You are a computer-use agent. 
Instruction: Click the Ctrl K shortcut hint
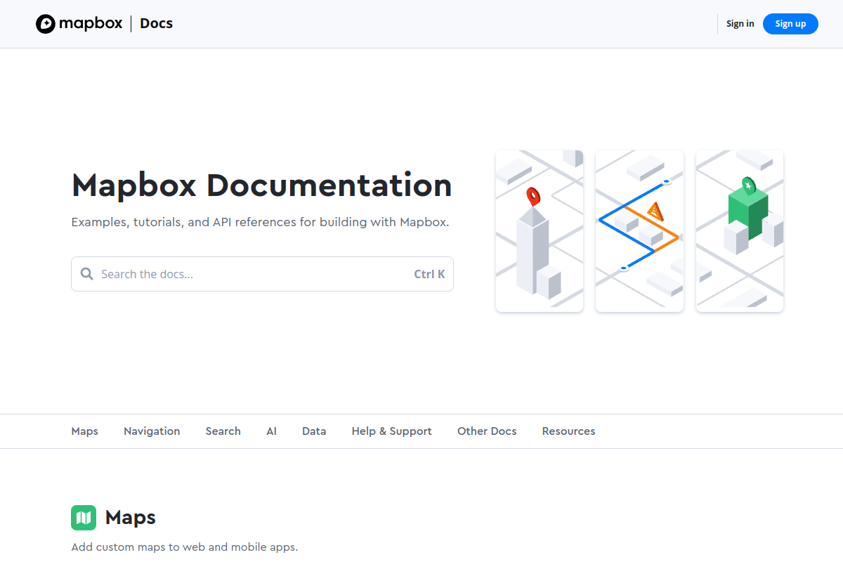(x=429, y=274)
